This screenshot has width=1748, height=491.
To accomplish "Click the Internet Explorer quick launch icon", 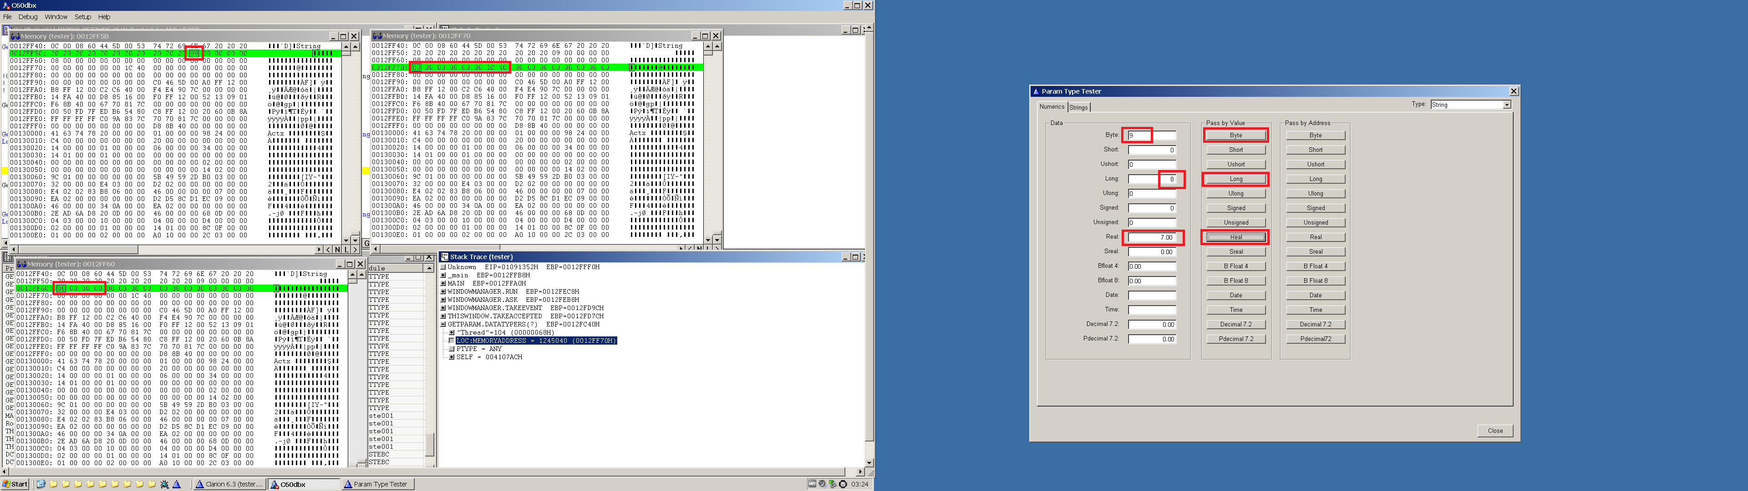I will tap(41, 484).
